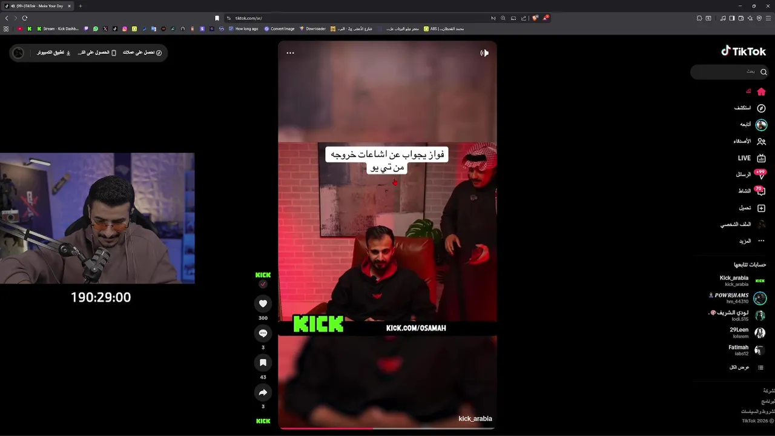Click the zoom magnifier in address bar

503,18
